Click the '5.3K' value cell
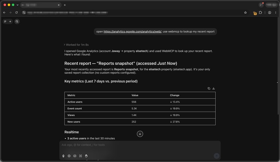280x162 pixels. [134, 108]
